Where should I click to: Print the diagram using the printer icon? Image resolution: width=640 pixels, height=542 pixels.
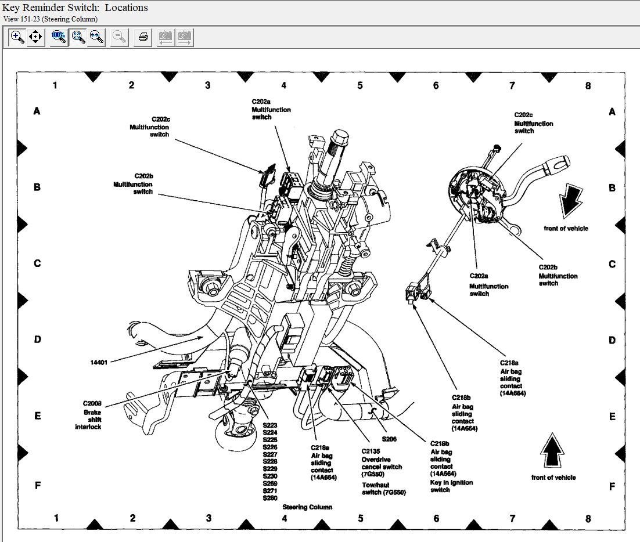(x=143, y=37)
